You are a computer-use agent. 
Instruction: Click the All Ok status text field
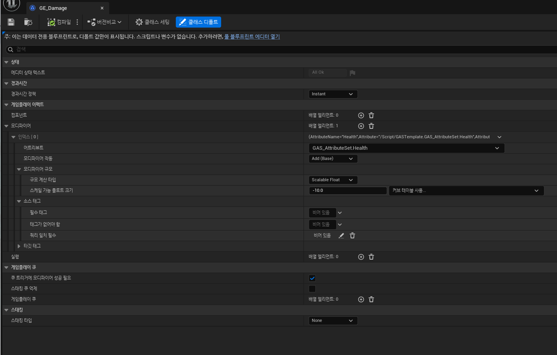click(x=328, y=72)
